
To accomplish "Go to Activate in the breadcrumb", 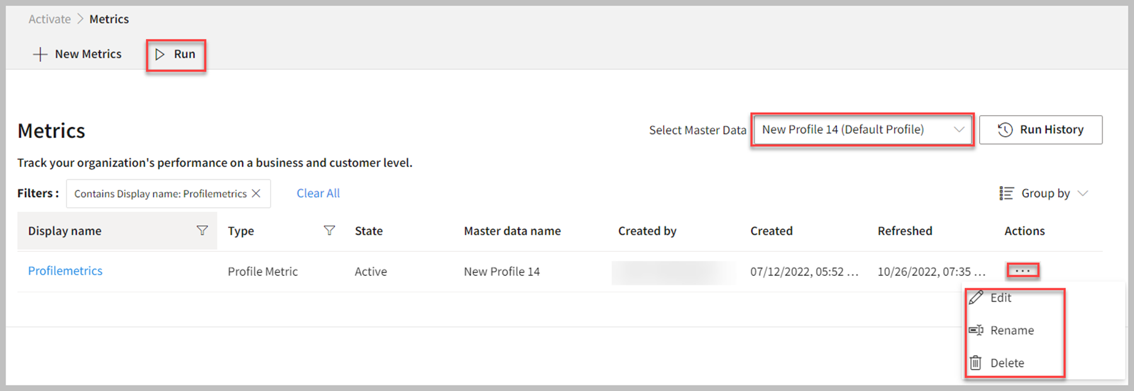I will [x=49, y=19].
